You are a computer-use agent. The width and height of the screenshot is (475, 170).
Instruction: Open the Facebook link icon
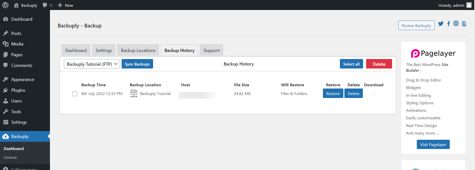coord(449,23)
